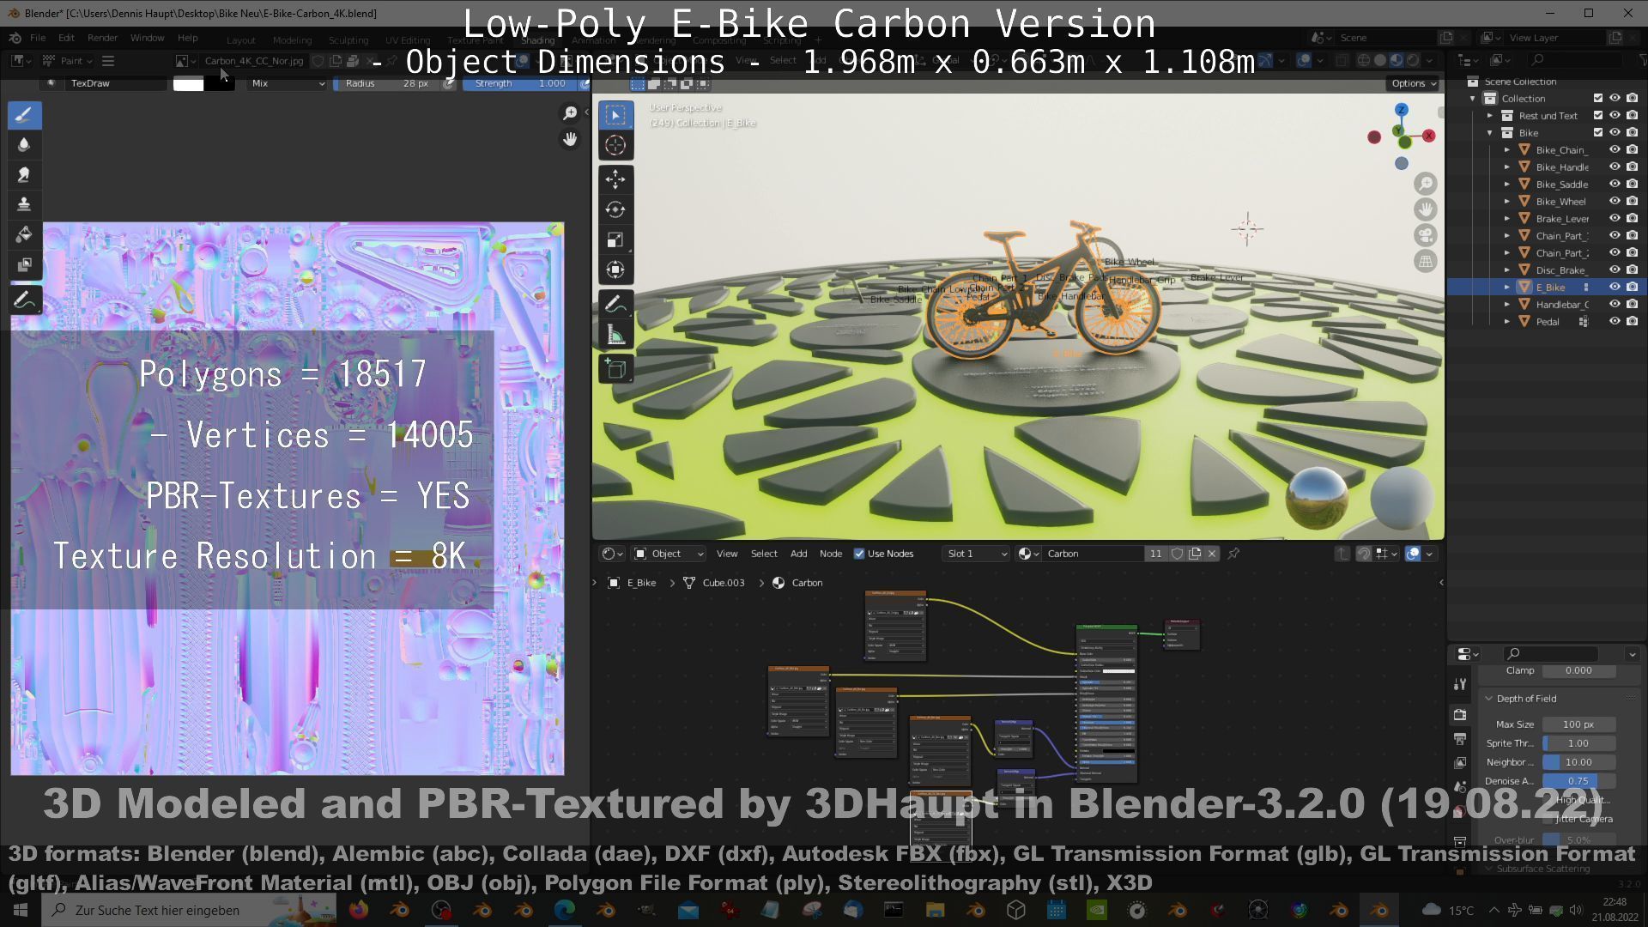Hide the Collection in viewport via eye icon
This screenshot has height=927, width=1648.
pyautogui.click(x=1615, y=98)
